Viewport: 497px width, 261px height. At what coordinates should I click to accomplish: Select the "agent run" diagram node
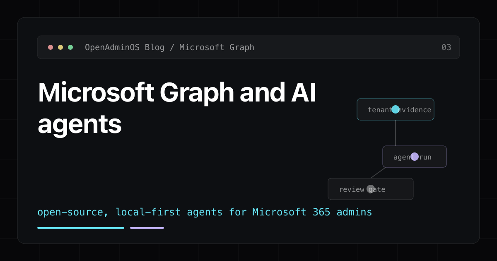(415, 157)
